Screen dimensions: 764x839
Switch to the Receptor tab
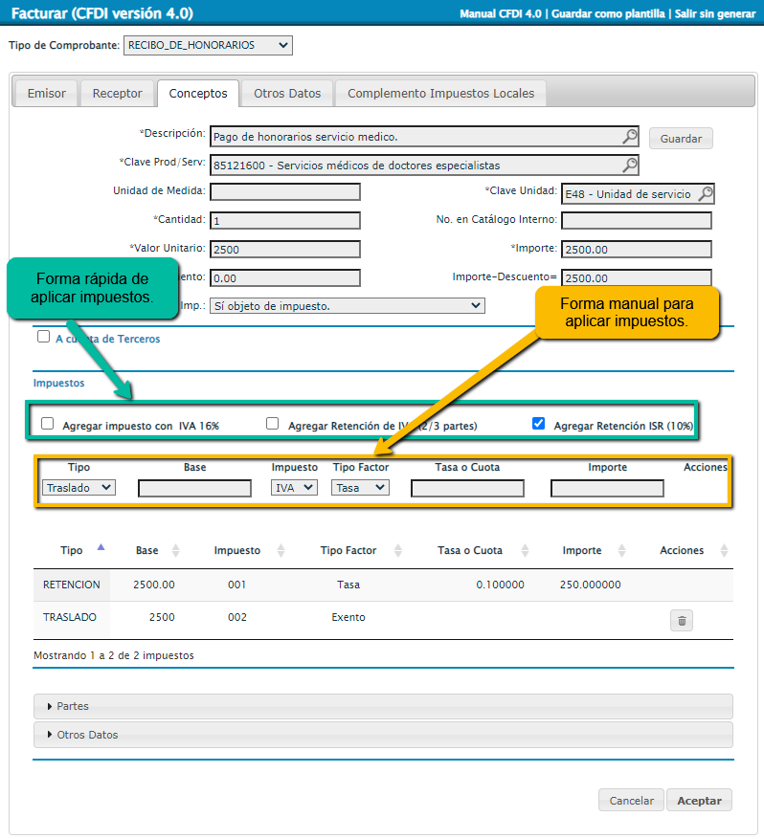click(x=117, y=93)
